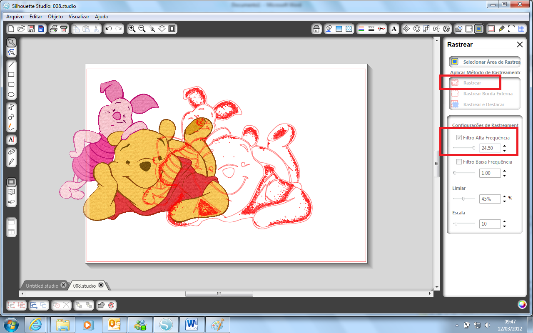Save the file using the floppy icon
This screenshot has width=533, height=333.
click(x=31, y=29)
